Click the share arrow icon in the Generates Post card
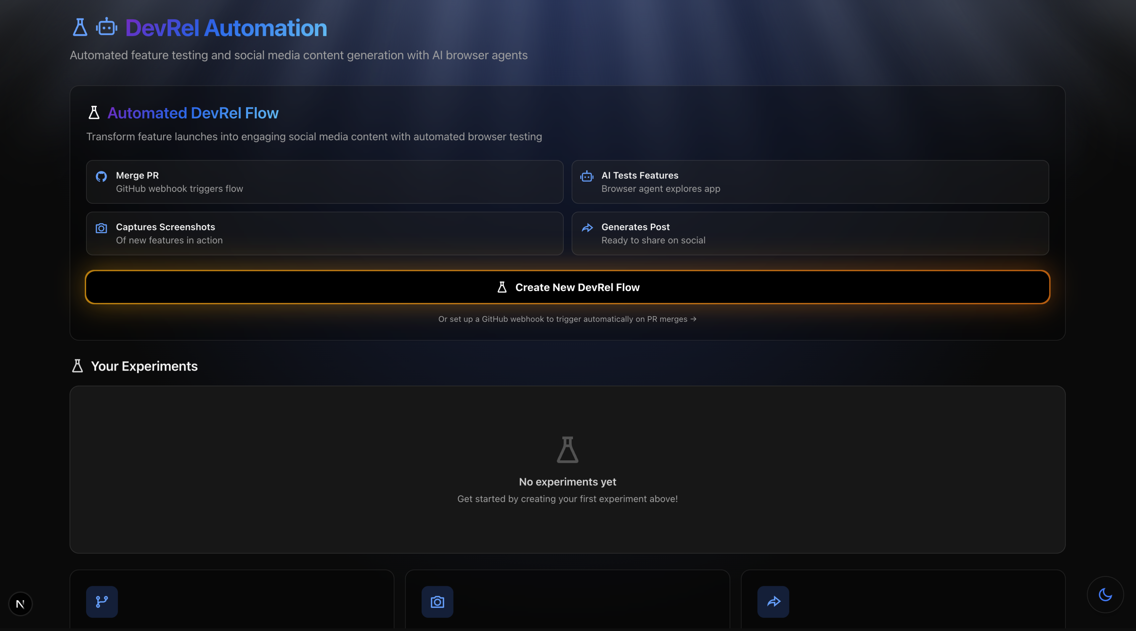The height and width of the screenshot is (631, 1136). 587,228
